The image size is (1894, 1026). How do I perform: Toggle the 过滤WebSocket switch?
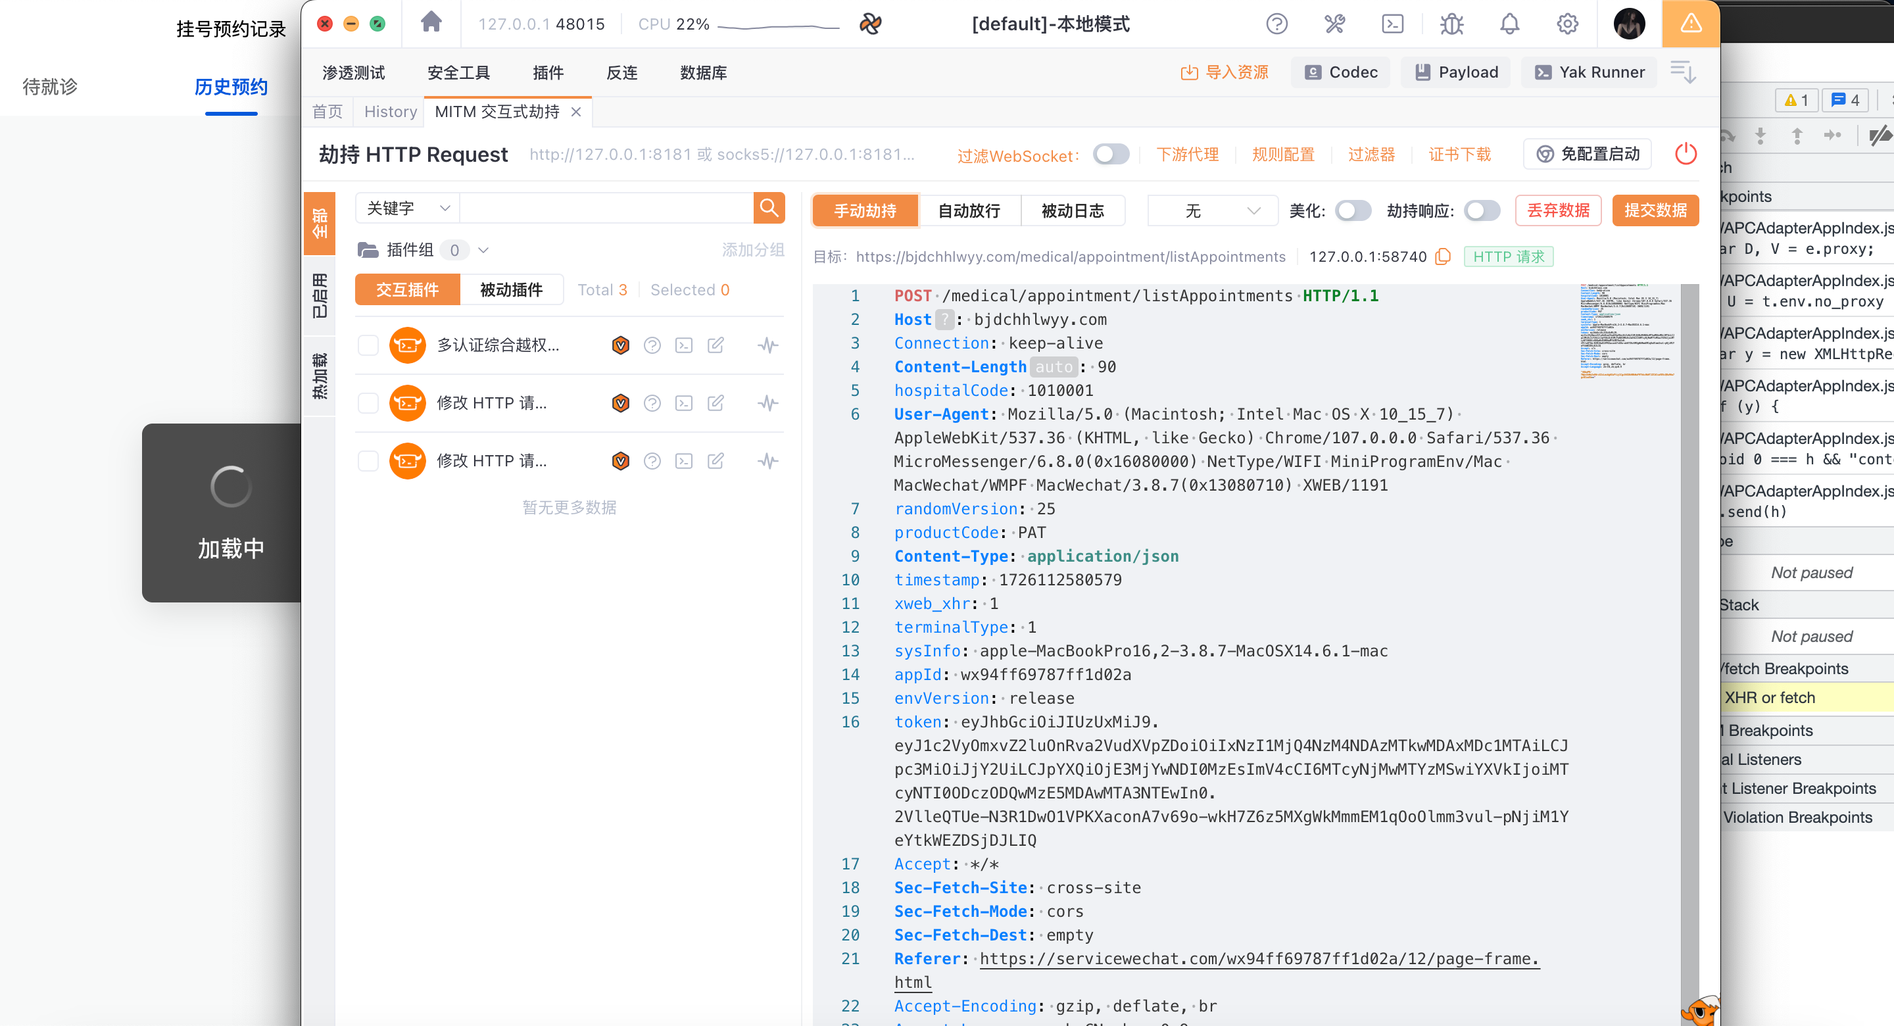1110,155
